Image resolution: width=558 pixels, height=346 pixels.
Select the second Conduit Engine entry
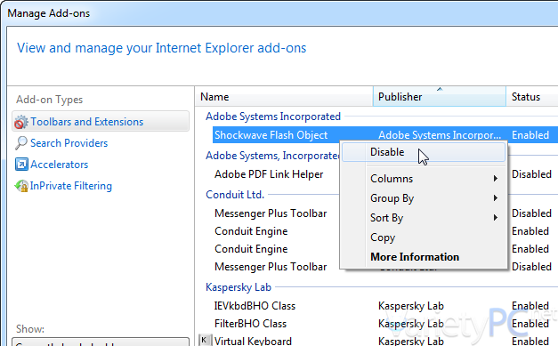tap(251, 249)
